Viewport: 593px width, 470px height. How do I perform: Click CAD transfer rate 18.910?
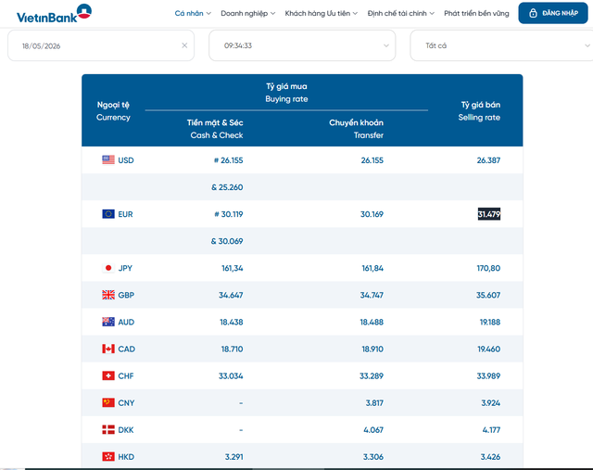click(x=372, y=349)
